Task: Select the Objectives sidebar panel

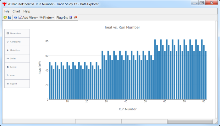Action: click(x=17, y=50)
